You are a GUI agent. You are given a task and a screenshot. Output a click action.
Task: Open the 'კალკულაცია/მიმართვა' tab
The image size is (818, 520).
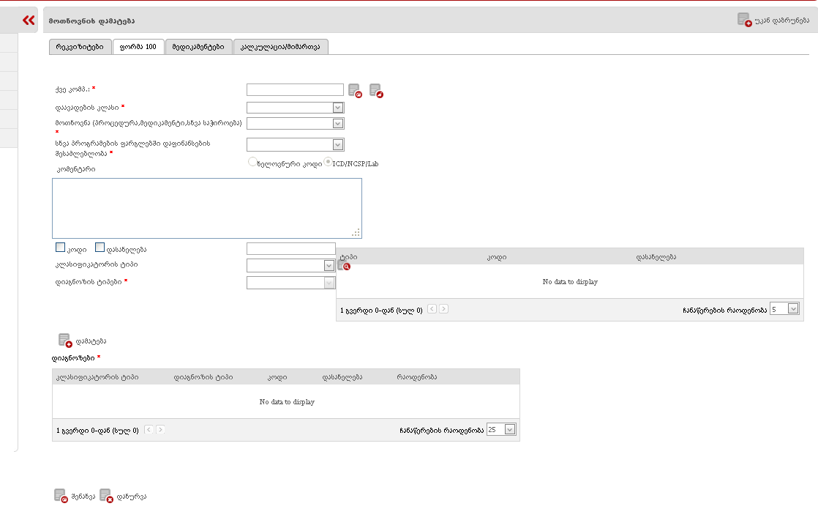(x=280, y=47)
